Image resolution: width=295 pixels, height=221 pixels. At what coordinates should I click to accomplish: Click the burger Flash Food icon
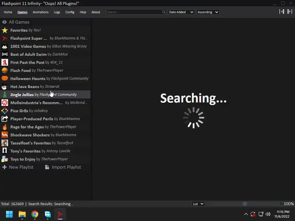click(x=5, y=71)
